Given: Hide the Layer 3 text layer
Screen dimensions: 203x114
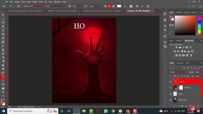Looking at the screenshot, I should (x=171, y=82).
